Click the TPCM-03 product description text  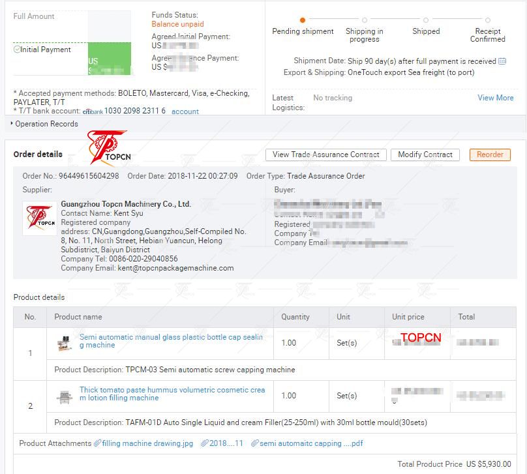coord(210,370)
